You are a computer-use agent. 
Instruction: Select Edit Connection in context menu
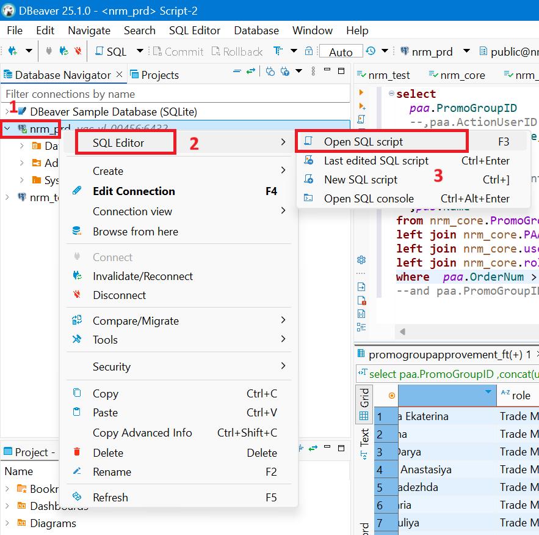[178, 191]
